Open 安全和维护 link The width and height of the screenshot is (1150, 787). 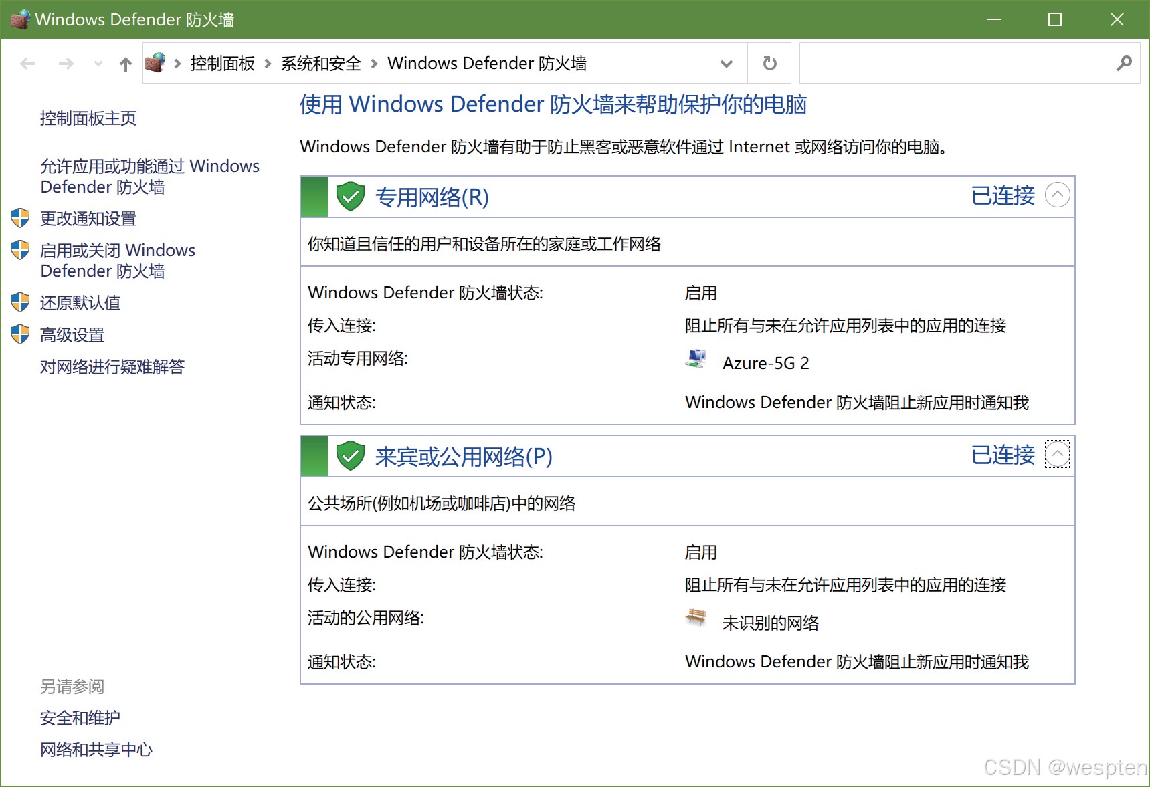80,718
